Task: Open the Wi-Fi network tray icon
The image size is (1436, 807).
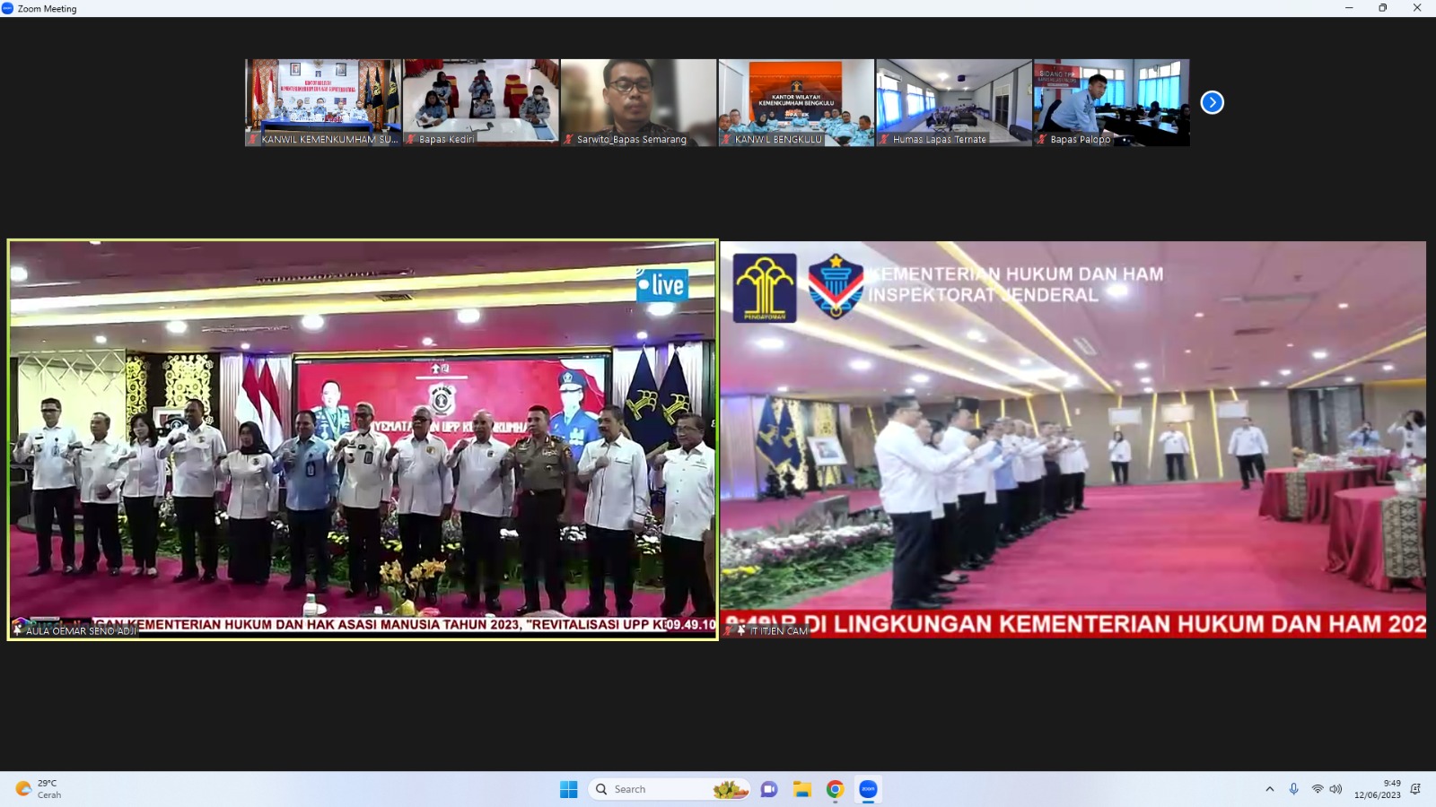Action: (1317, 789)
